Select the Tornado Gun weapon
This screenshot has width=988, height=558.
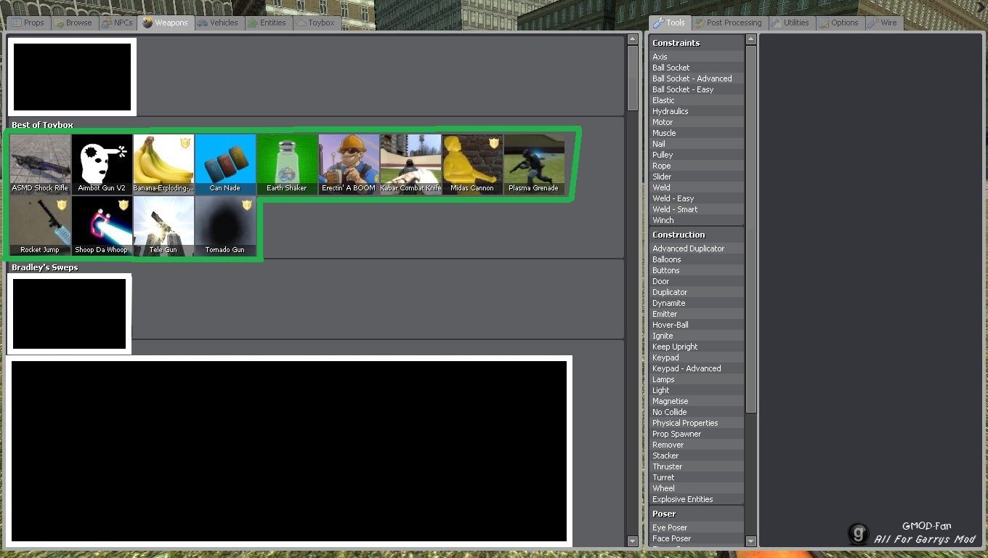[226, 226]
